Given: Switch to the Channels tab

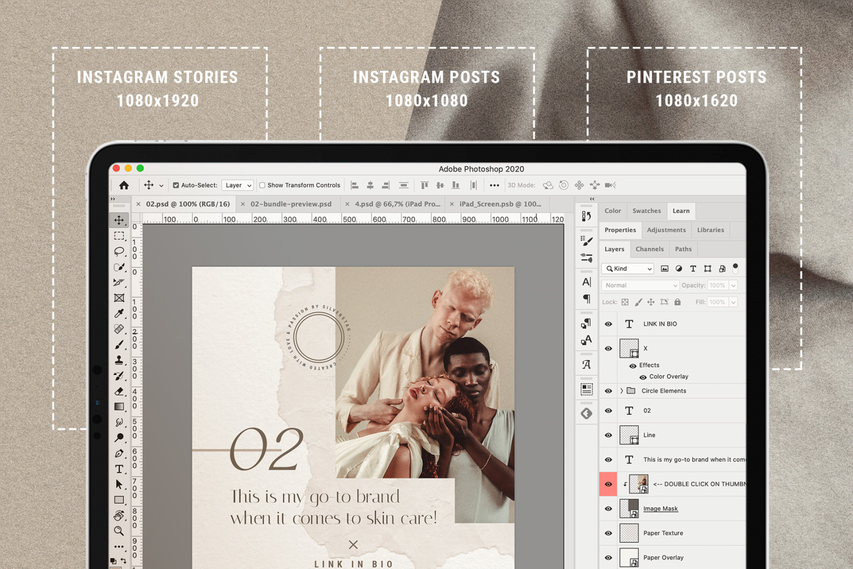Looking at the screenshot, I should point(649,249).
